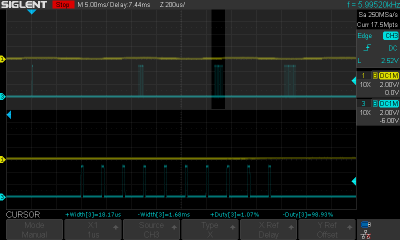Click the Type up arrow

[x=232, y=227]
